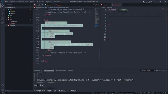Open the Переход menu
168x94 pixels.
pyautogui.click(x=33, y=2)
